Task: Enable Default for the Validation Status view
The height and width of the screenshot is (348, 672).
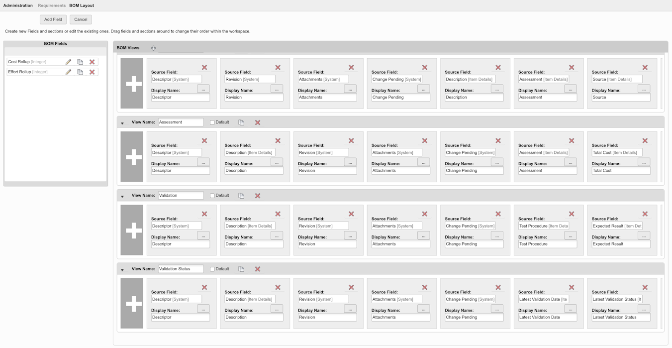Action: (212, 269)
